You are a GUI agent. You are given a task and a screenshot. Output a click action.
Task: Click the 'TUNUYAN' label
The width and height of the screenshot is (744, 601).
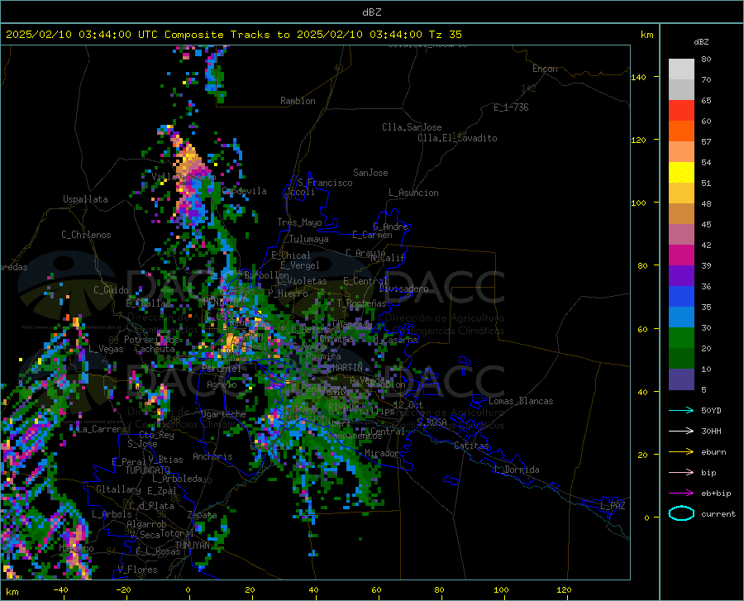pyautogui.click(x=192, y=545)
